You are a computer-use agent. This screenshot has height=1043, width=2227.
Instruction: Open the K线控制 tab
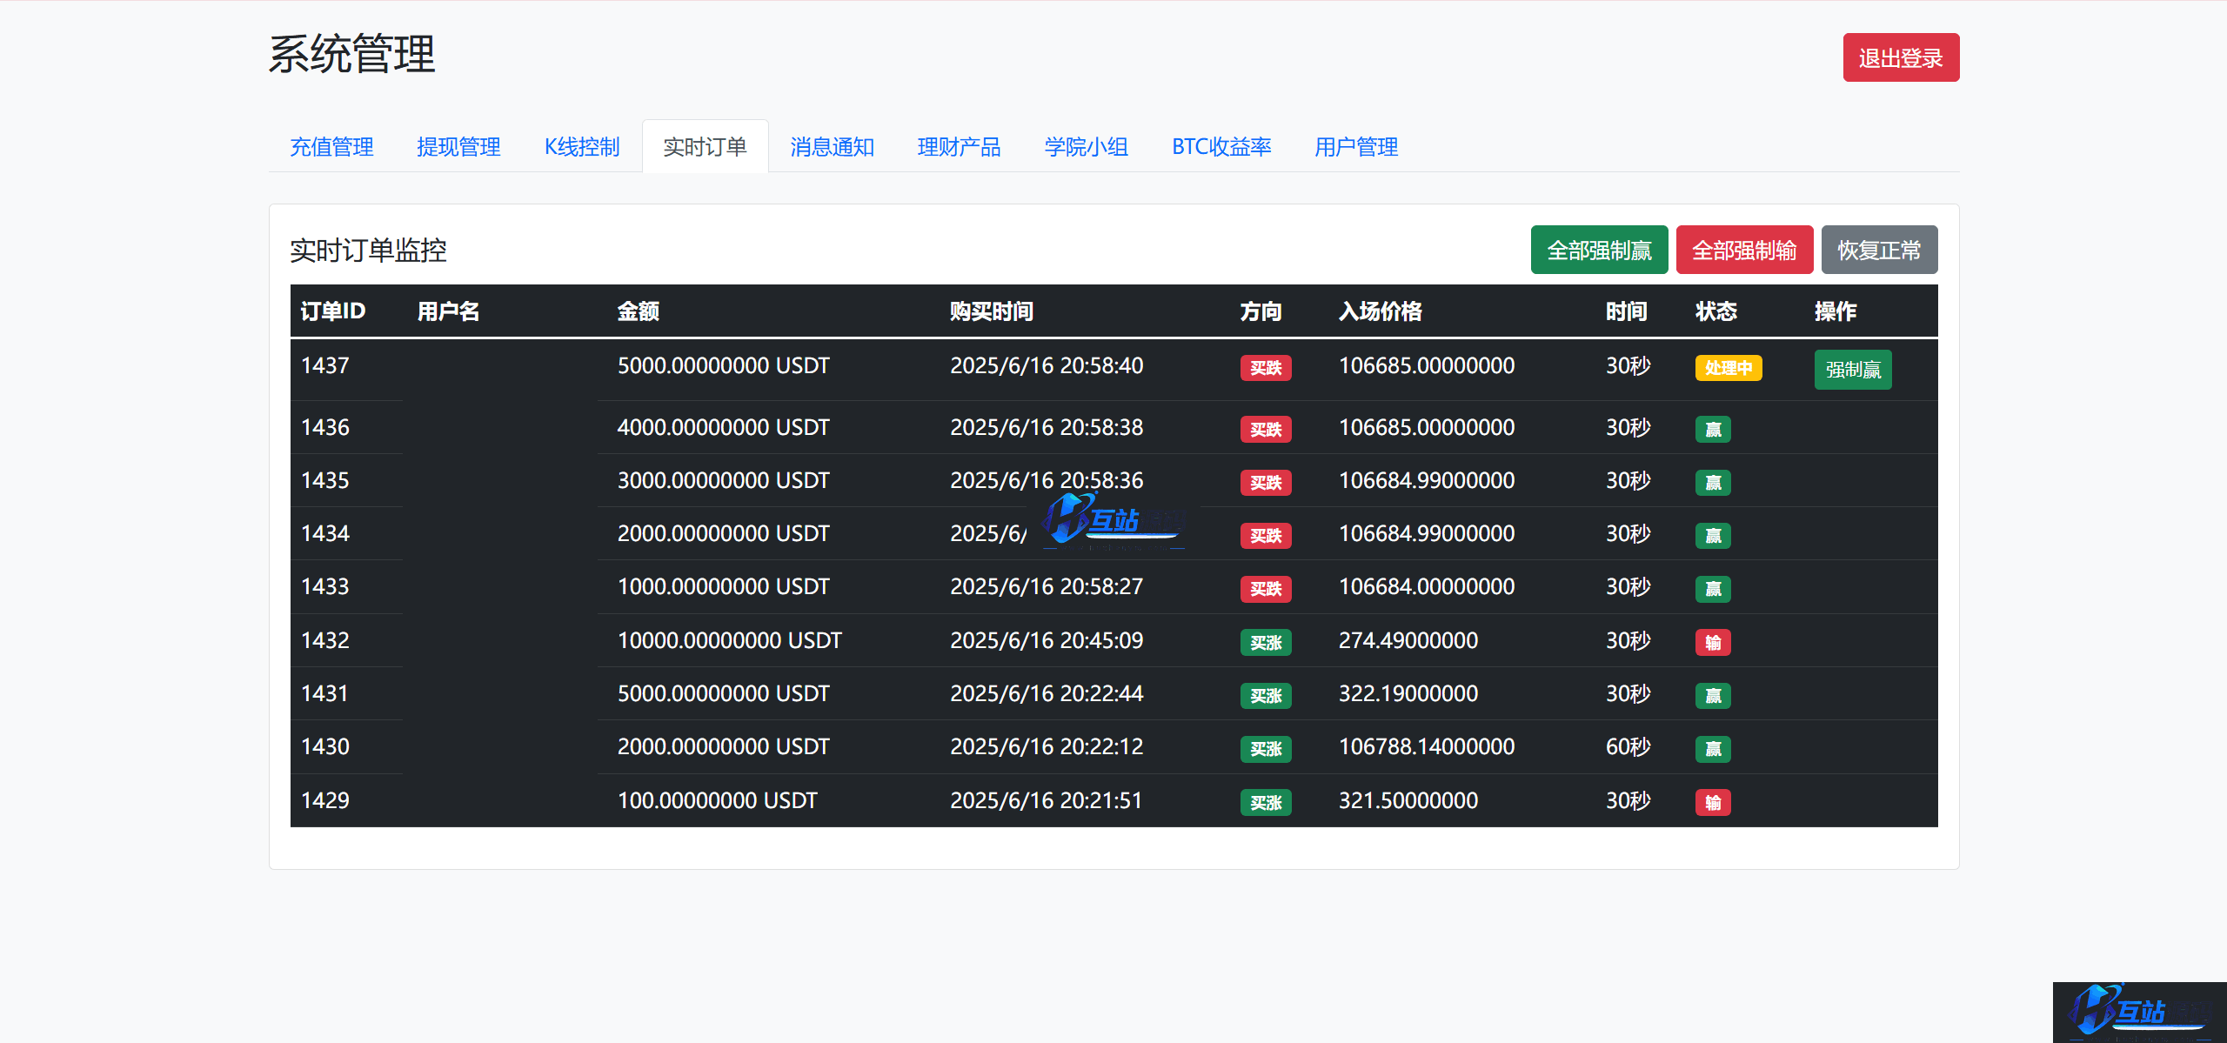coord(582,146)
